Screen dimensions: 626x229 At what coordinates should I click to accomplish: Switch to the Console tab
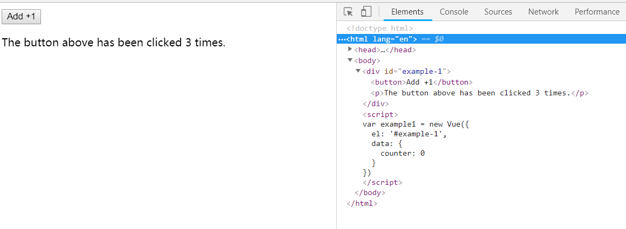(454, 12)
